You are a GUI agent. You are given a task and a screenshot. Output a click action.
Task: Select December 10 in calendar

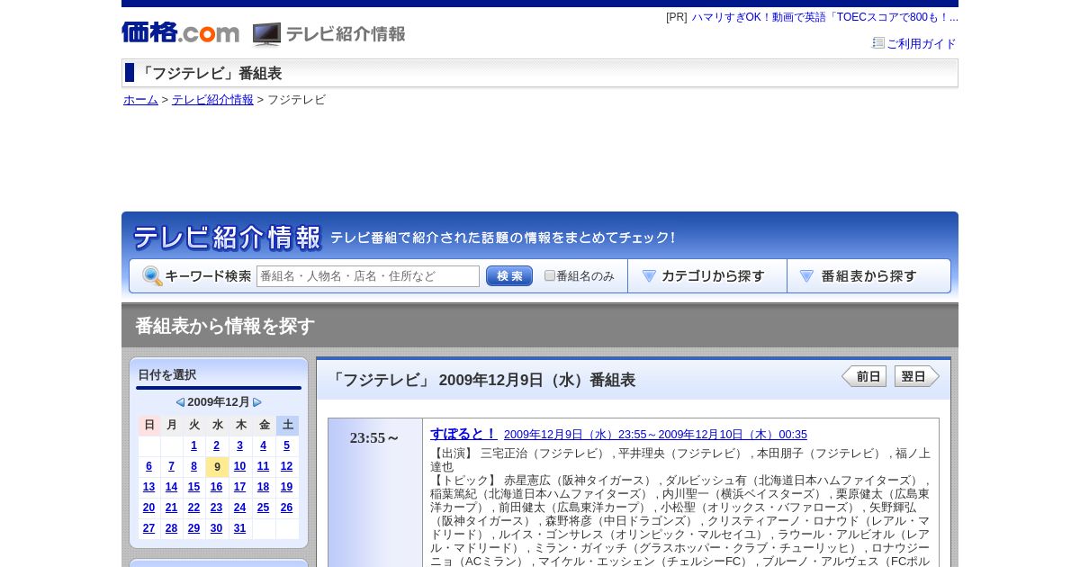[239, 466]
